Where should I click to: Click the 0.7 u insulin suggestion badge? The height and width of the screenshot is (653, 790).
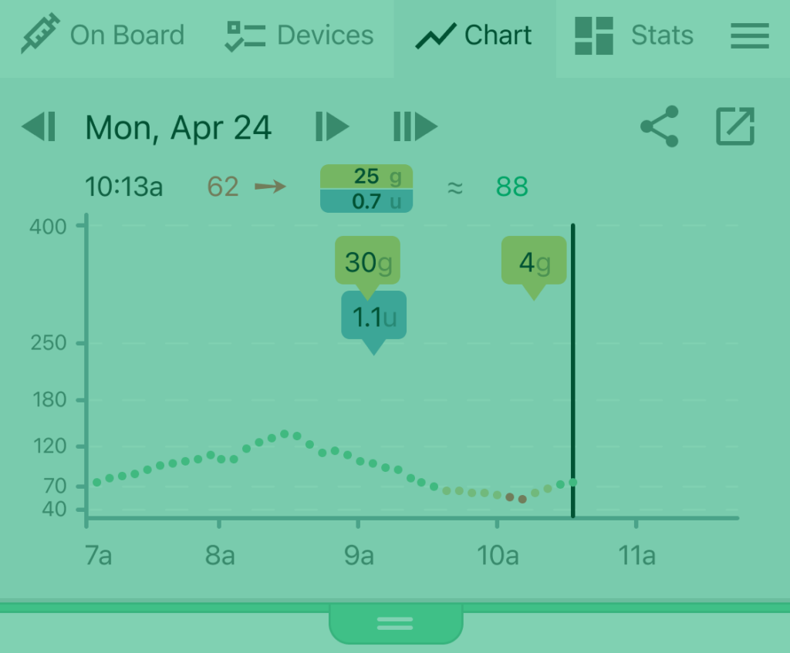[366, 201]
